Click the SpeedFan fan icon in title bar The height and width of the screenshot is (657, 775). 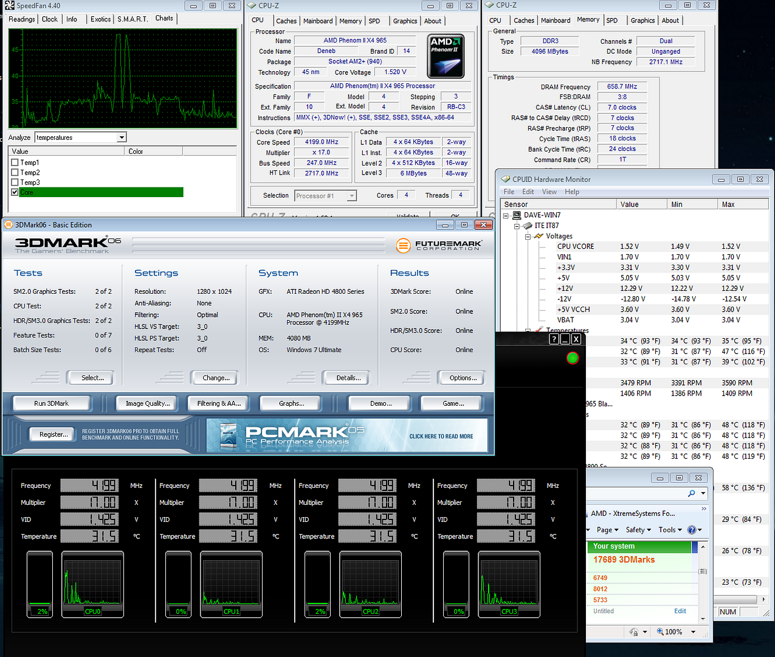click(9, 5)
